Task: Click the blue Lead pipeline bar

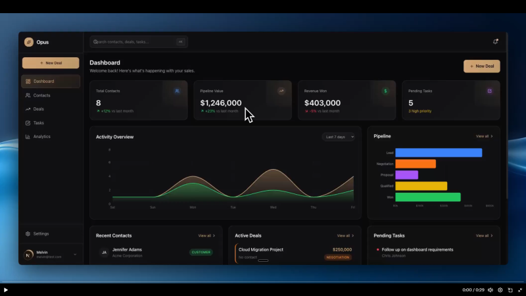Action: tap(438, 153)
